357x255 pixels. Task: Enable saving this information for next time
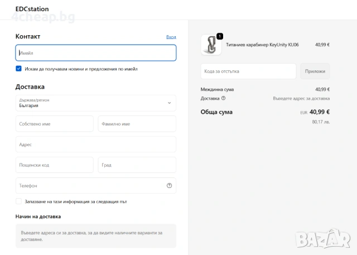(x=19, y=201)
